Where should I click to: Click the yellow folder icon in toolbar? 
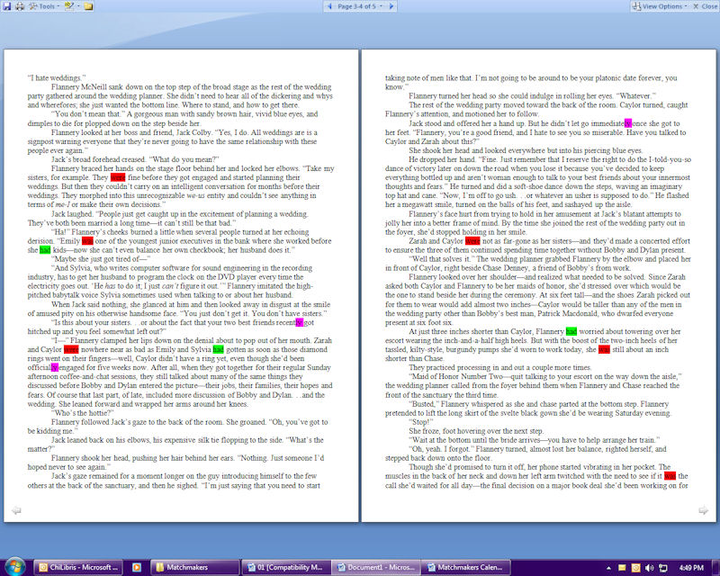coord(89,6)
